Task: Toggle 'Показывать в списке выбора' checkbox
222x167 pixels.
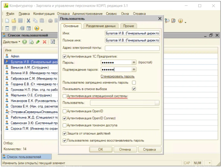Action: (134, 89)
